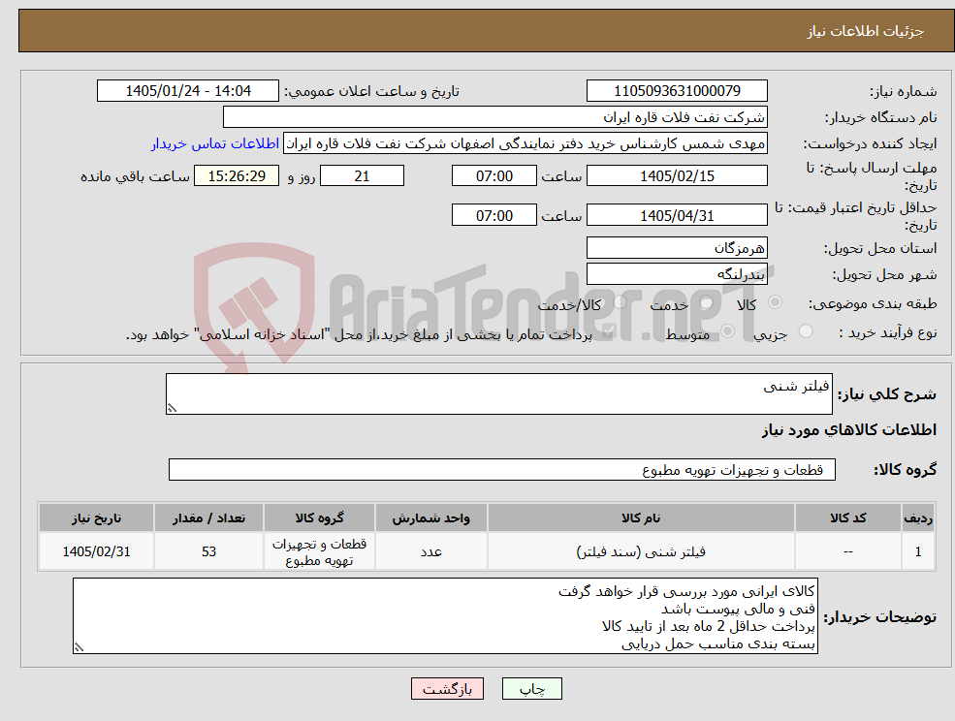
Task: Click the unit cell عدد
Action: [430, 551]
